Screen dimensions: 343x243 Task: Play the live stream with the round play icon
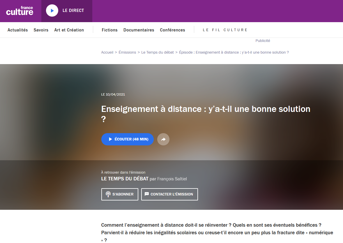click(x=52, y=10)
